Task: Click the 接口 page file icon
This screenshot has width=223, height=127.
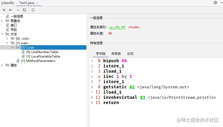Action: click(7, 25)
